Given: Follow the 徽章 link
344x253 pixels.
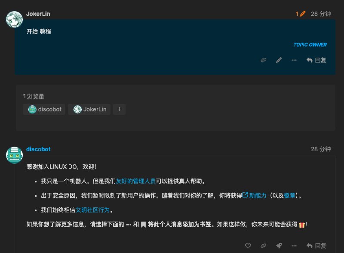Looking at the screenshot, I should [289, 195].
